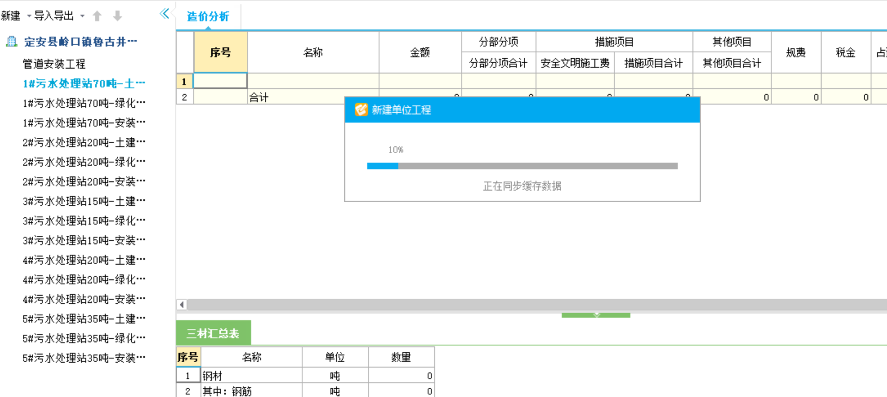Click the 新建单位工程 dialog title bar
This screenshot has width=887, height=397.
(x=523, y=110)
